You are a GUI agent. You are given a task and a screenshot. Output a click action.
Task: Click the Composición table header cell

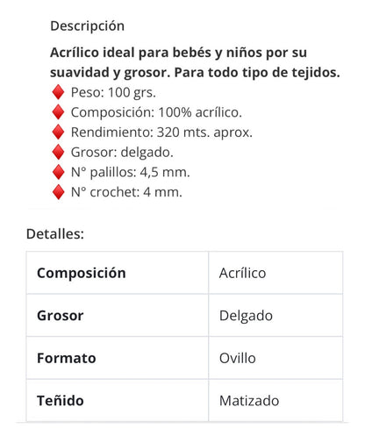point(118,273)
